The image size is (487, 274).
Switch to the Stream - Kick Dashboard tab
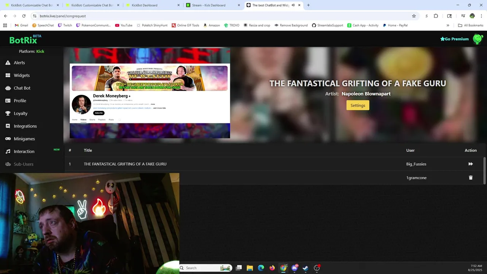213,5
